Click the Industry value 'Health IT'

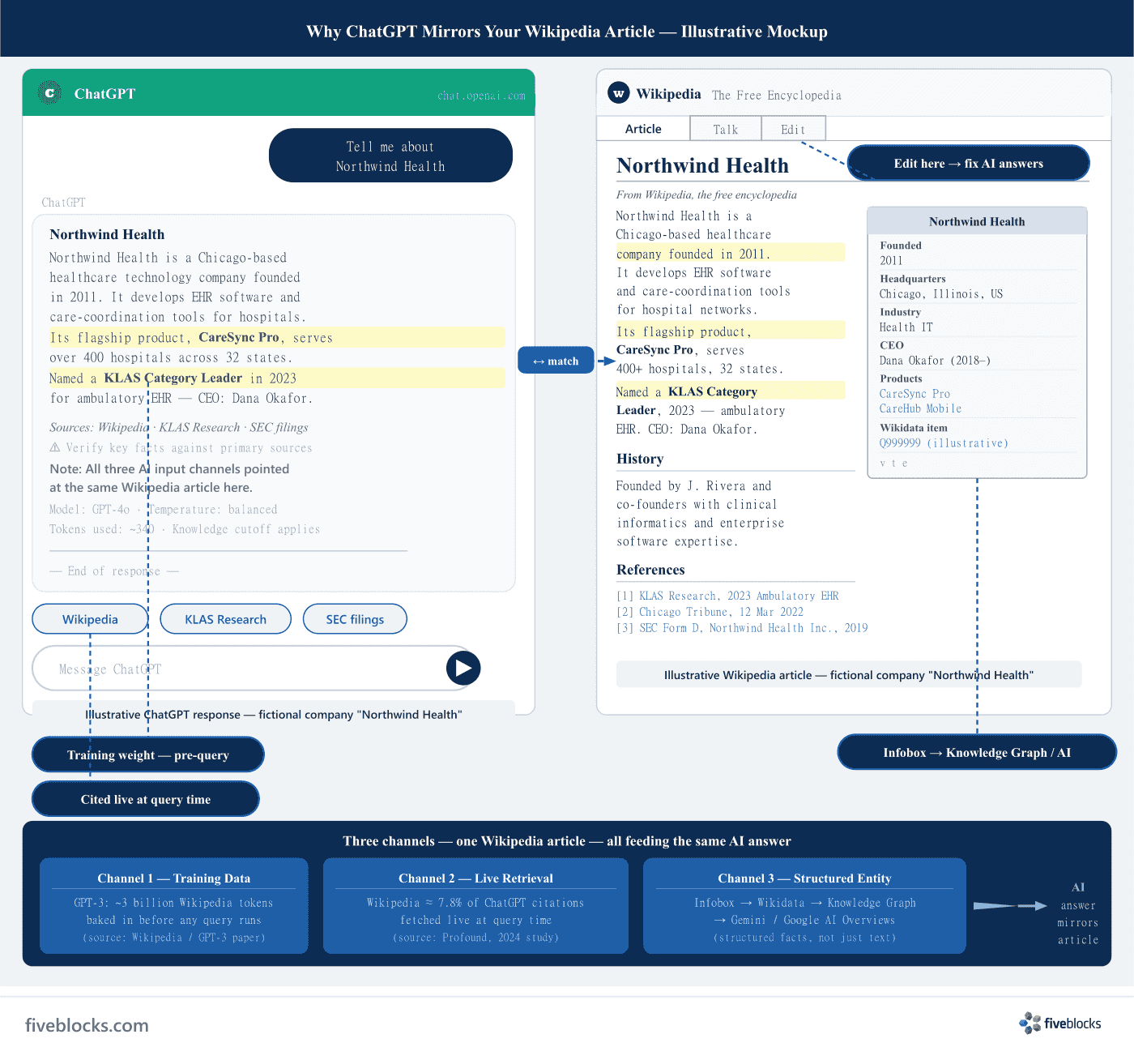(906, 327)
